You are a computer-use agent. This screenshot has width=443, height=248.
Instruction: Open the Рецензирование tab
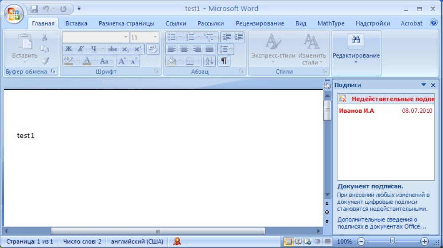(x=260, y=23)
